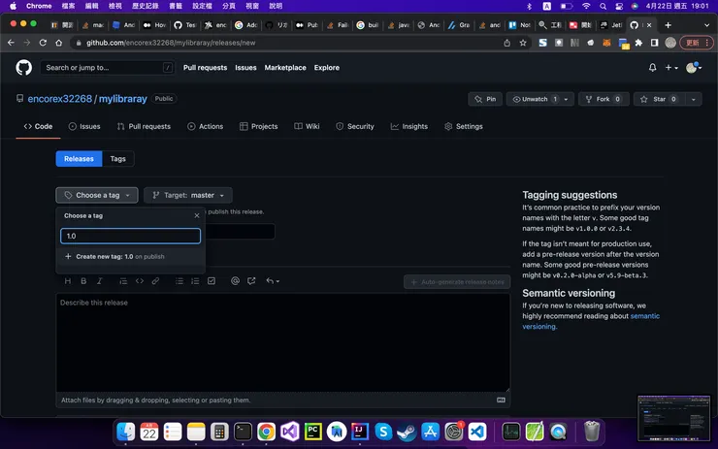Follow the semantic versioning link
718x449 pixels.
644,316
